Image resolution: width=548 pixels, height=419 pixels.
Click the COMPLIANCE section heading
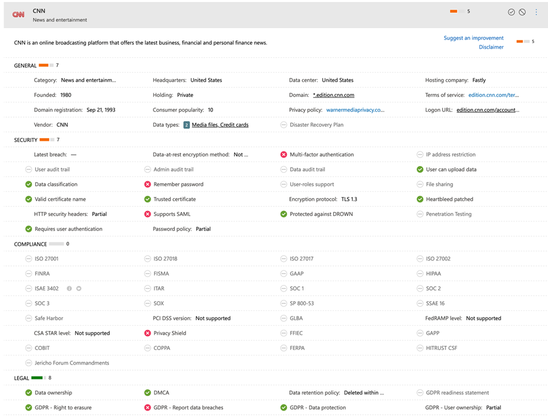click(x=30, y=244)
